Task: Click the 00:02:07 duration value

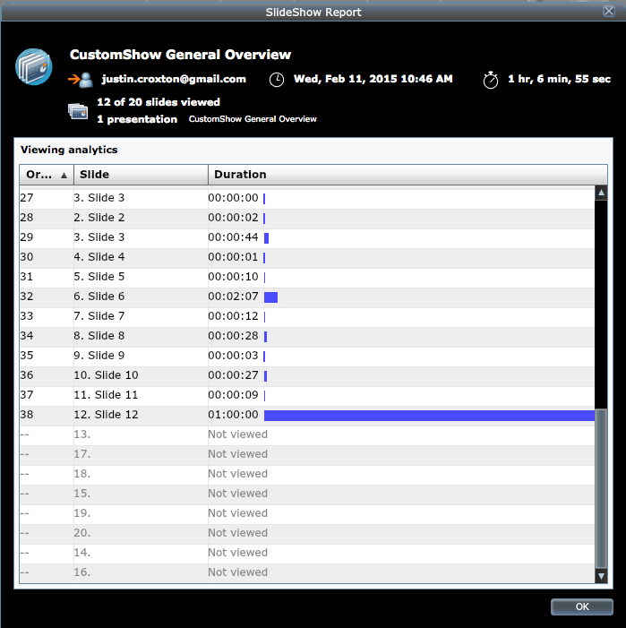Action: (233, 297)
